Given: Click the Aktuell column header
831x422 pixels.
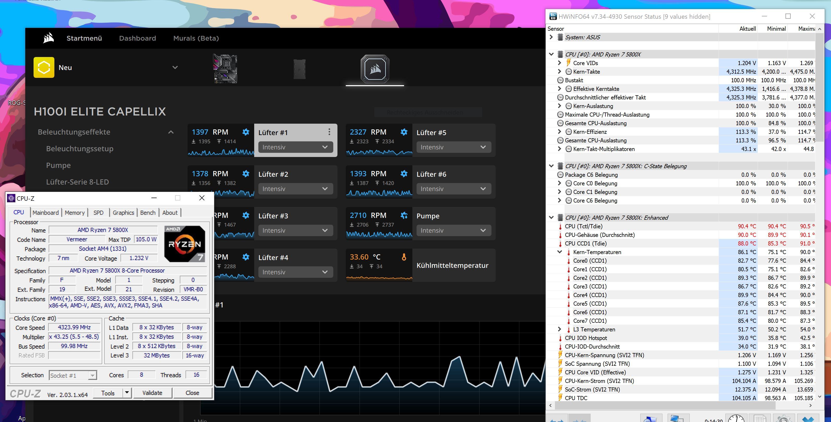Looking at the screenshot, I should click(x=738, y=28).
